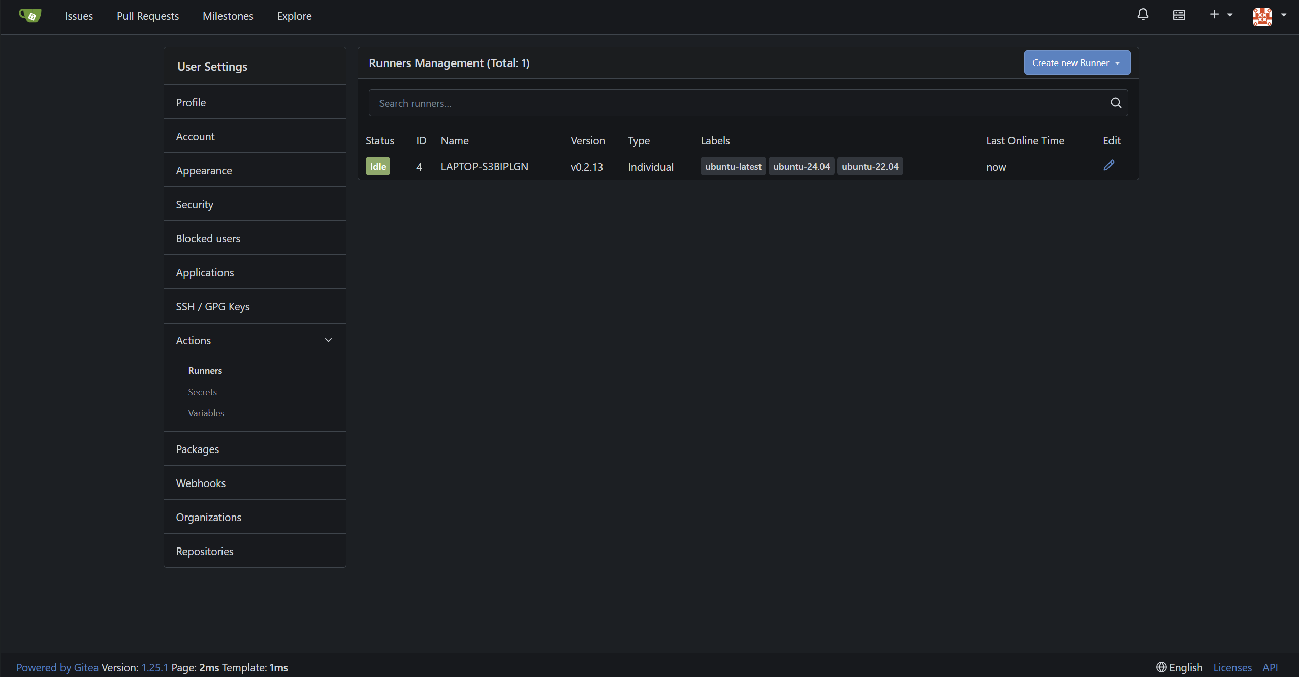
Task: Click the Idle status badge
Action: 377,167
